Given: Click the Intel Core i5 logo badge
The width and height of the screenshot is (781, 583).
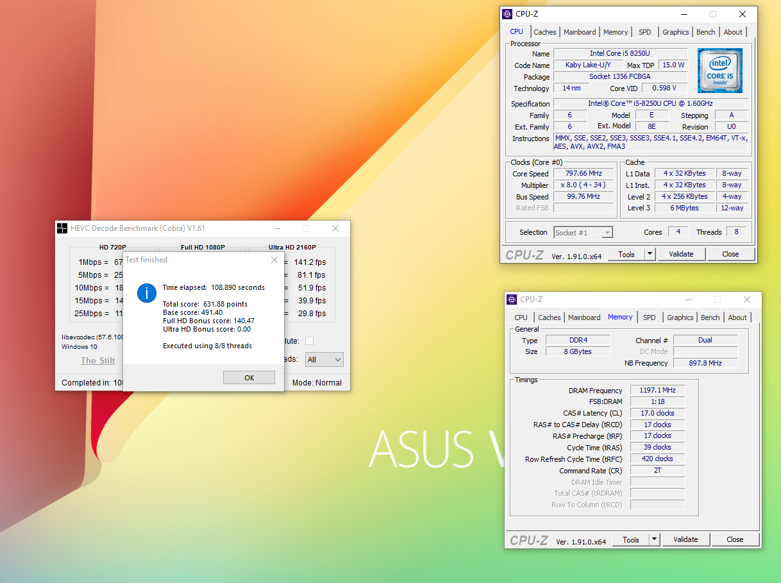Looking at the screenshot, I should coord(720,71).
